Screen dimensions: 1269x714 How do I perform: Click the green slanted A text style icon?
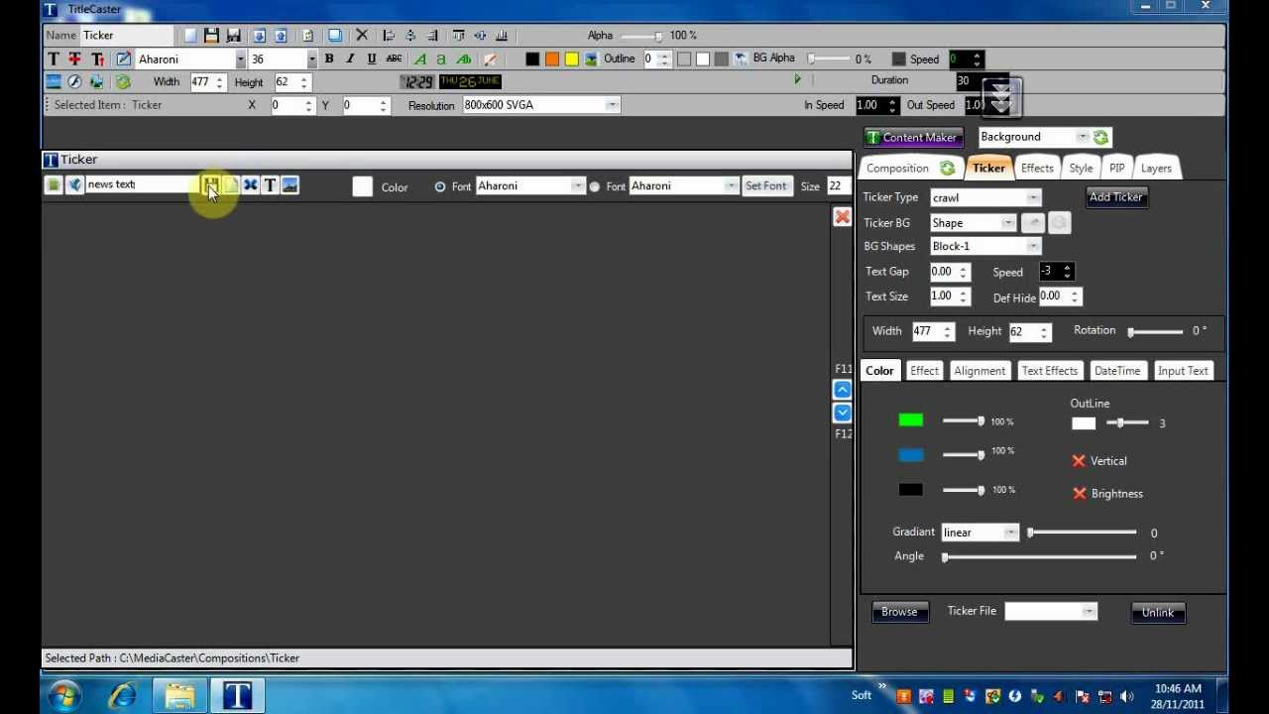420,59
